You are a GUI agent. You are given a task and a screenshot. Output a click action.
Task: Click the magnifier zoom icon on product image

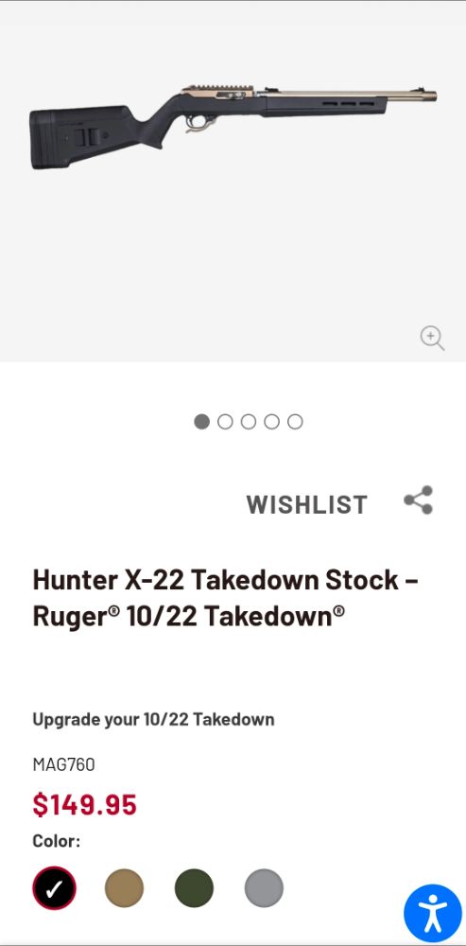432,338
